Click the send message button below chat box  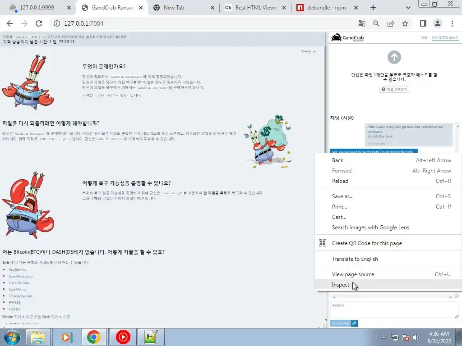click(x=340, y=323)
